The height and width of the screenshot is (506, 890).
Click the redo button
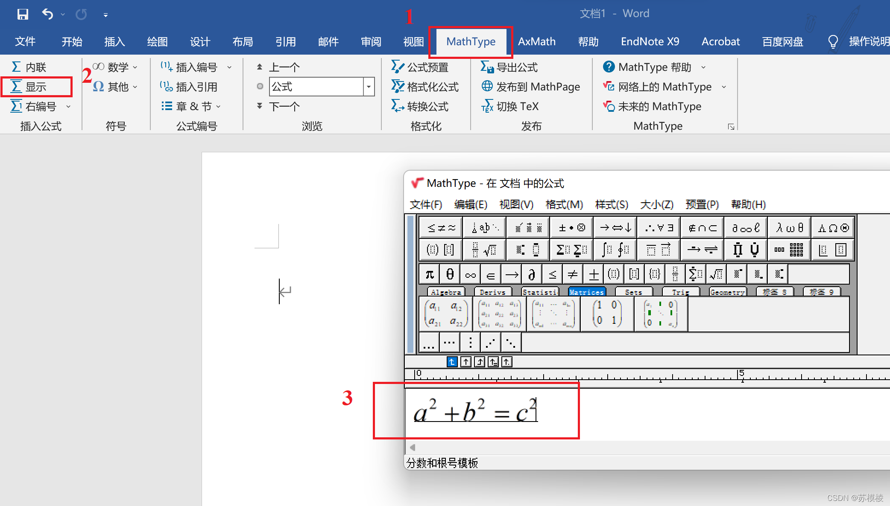coord(81,15)
